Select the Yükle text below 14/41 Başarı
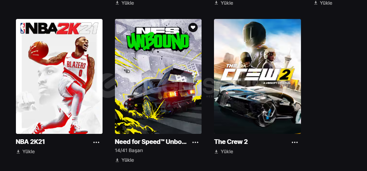 click(128, 160)
